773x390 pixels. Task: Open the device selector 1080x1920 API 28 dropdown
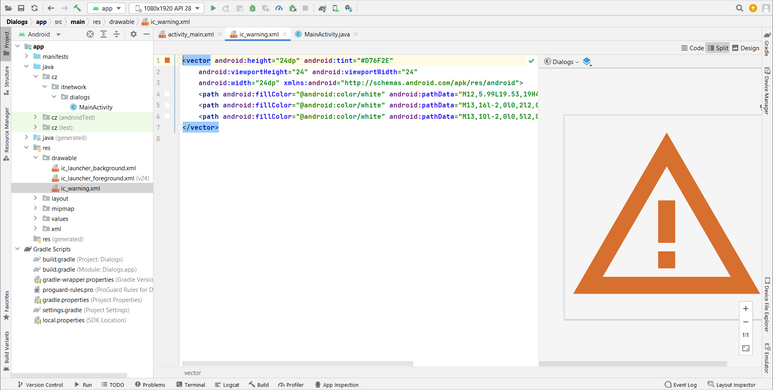[167, 8]
